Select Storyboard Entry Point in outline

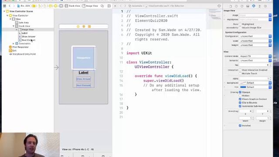[x=24, y=54]
